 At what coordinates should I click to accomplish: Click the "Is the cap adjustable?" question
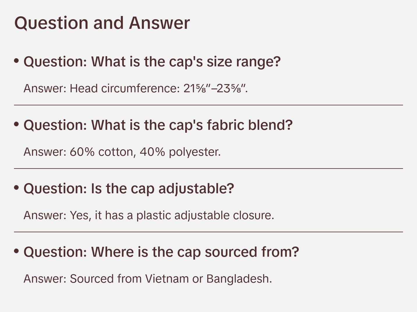pyautogui.click(x=129, y=189)
